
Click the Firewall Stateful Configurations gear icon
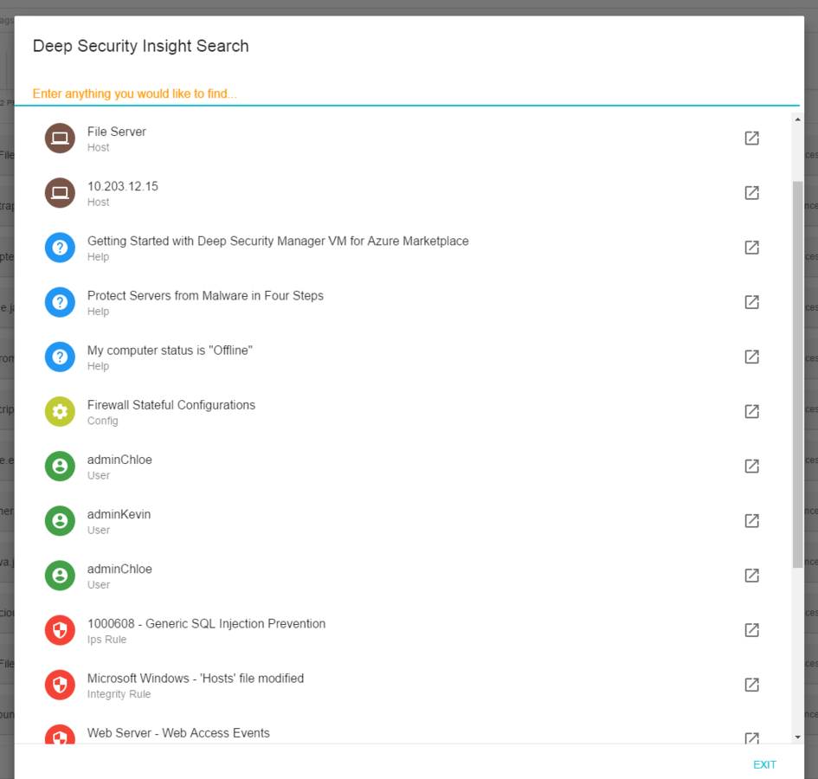click(60, 412)
